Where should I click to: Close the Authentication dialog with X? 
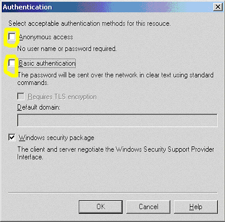click(217, 7)
